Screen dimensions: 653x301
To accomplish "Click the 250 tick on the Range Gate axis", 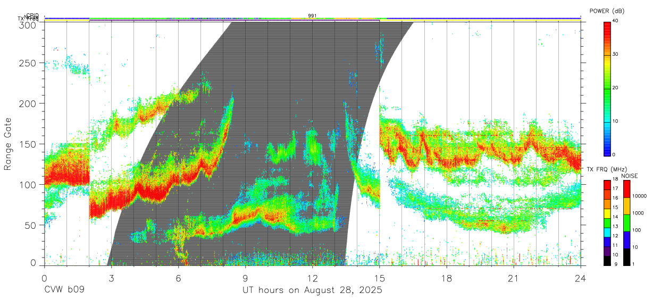I will pyautogui.click(x=27, y=63).
